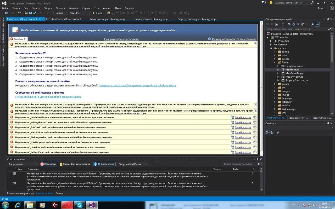
Task: Switch to the Вывод output tab
Action: click(x=59, y=193)
